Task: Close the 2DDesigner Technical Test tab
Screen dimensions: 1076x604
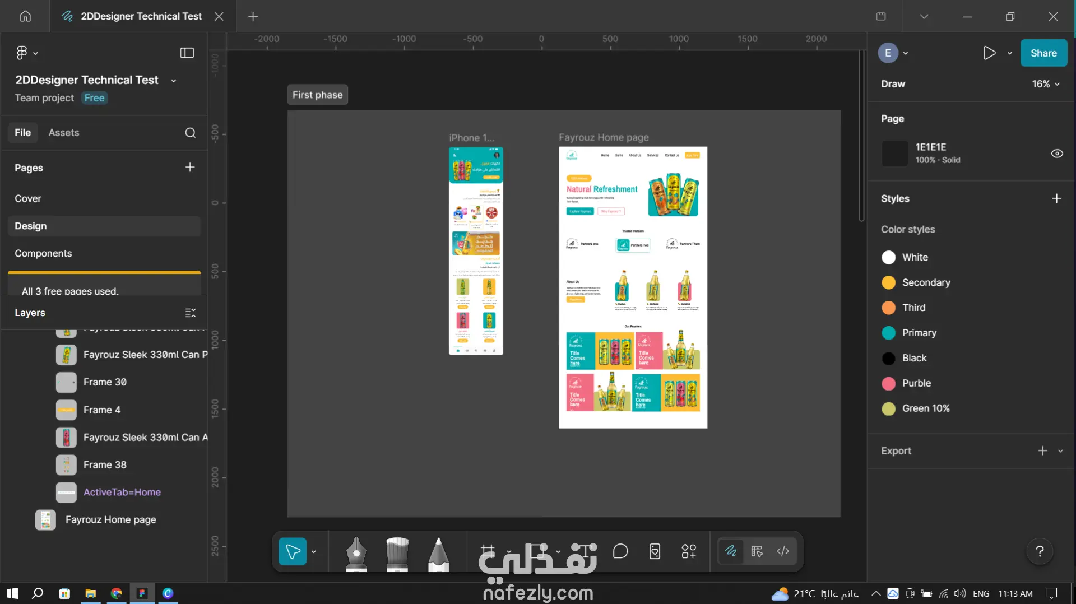Action: (x=219, y=16)
